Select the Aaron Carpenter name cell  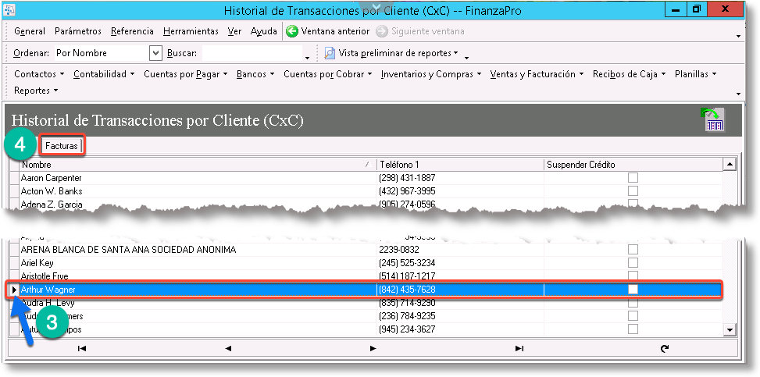[198, 178]
